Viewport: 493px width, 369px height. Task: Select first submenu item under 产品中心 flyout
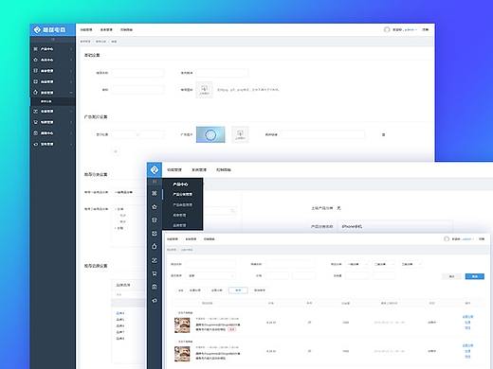pos(182,195)
